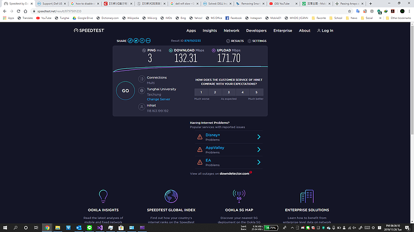
Task: Open the Social bookmarks folder
Action: click(x=367, y=18)
